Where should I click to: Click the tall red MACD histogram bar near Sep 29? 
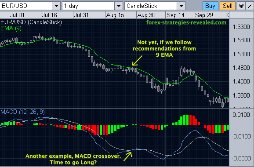190,120
